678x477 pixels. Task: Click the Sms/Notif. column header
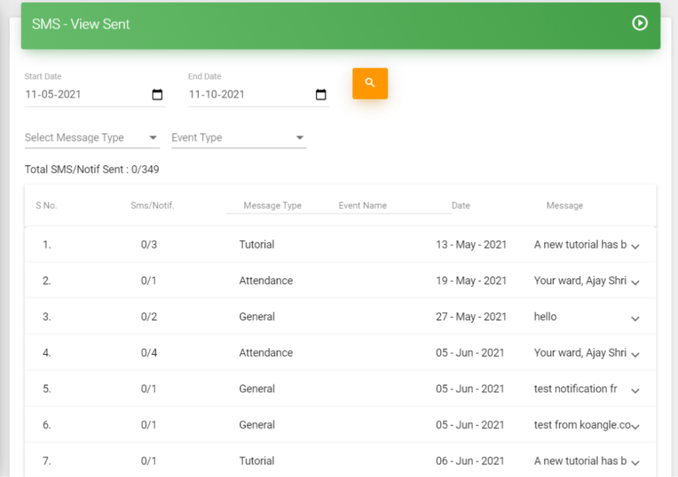pos(152,206)
